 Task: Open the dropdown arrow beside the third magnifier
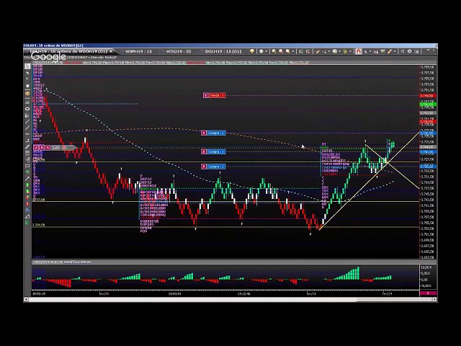pyautogui.click(x=294, y=51)
